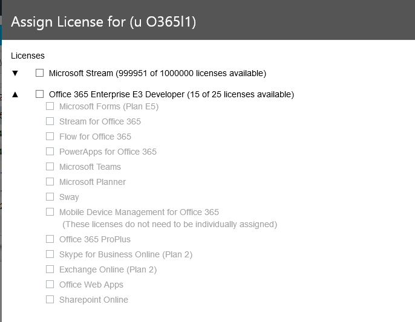This screenshot has height=322, width=415.
Task: Check the Microsoft Stream license checkbox
Action: pyautogui.click(x=40, y=72)
